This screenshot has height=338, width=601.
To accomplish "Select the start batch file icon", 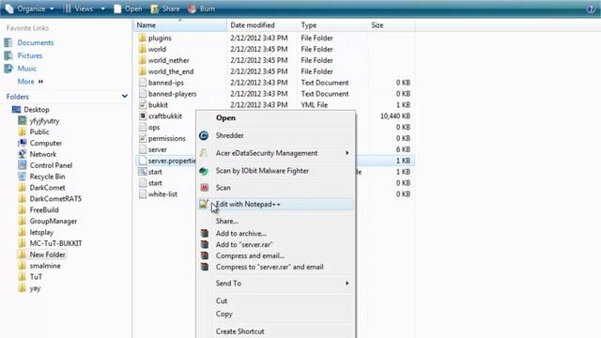I will pos(143,172).
